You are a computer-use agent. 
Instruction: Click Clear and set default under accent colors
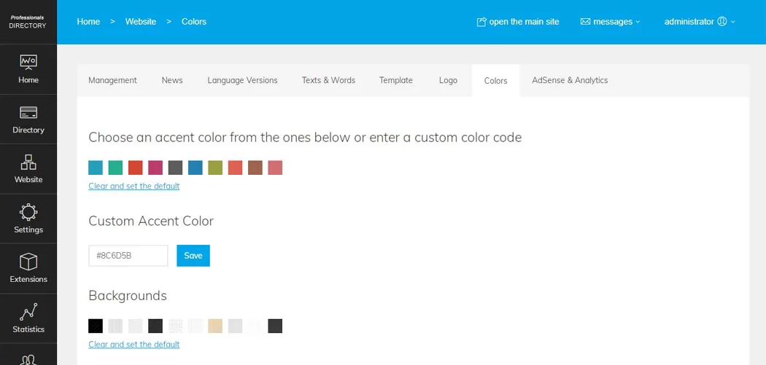click(x=134, y=186)
